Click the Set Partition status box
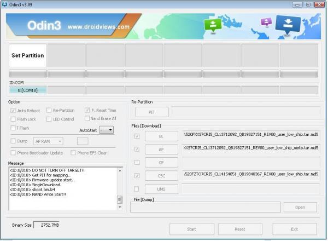This screenshot has height=241, width=328. (x=28, y=55)
